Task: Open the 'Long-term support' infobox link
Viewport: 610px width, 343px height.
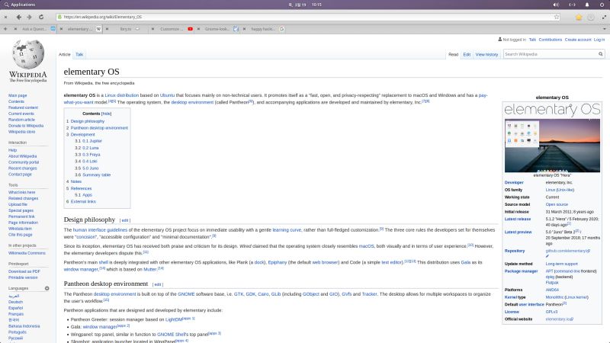Action: (x=562, y=264)
